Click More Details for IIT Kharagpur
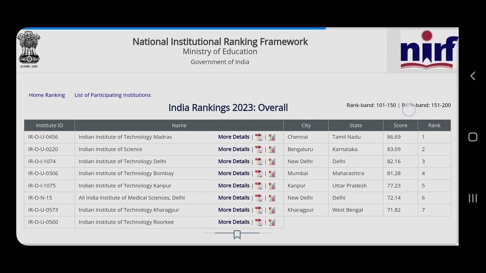This screenshot has width=486, height=273. pyautogui.click(x=234, y=210)
